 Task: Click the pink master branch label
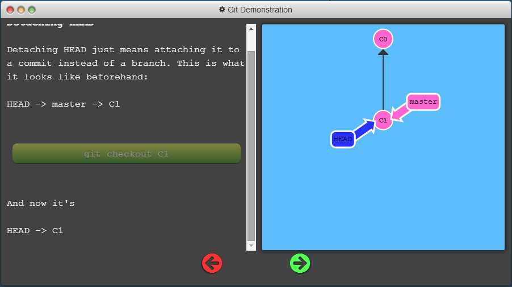coord(423,102)
